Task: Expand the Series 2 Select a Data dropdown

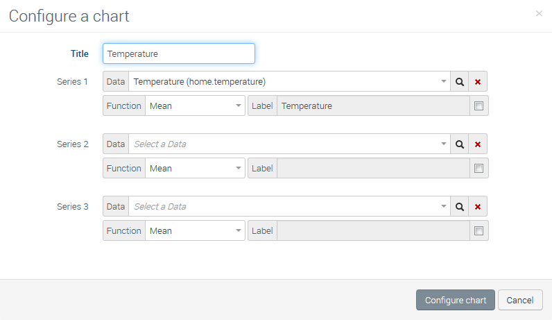Action: 289,144
